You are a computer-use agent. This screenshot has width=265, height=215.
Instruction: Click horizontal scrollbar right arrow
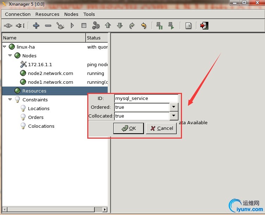pos(105,210)
